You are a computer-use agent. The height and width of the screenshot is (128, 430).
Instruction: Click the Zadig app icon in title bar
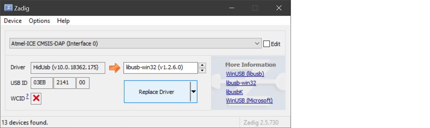pyautogui.click(x=8, y=8)
